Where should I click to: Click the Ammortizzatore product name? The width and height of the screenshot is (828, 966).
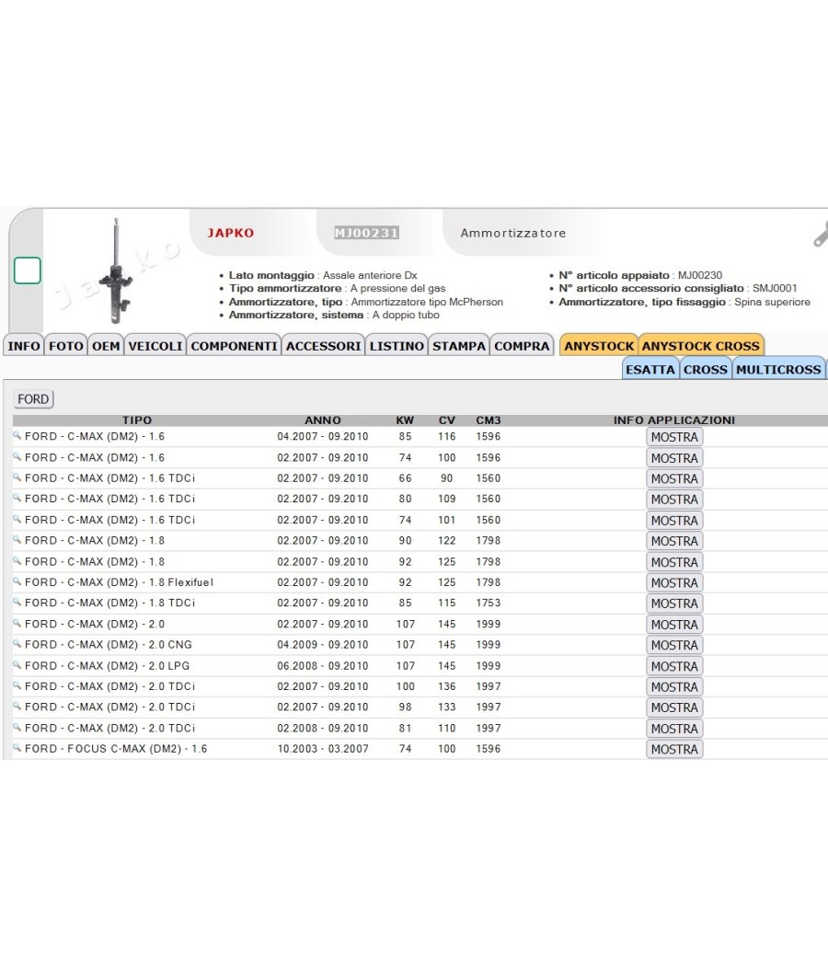tap(513, 233)
